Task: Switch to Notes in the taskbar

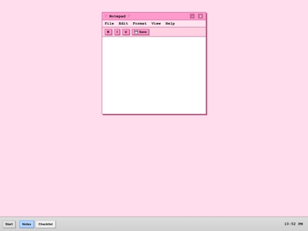Action: click(26, 224)
